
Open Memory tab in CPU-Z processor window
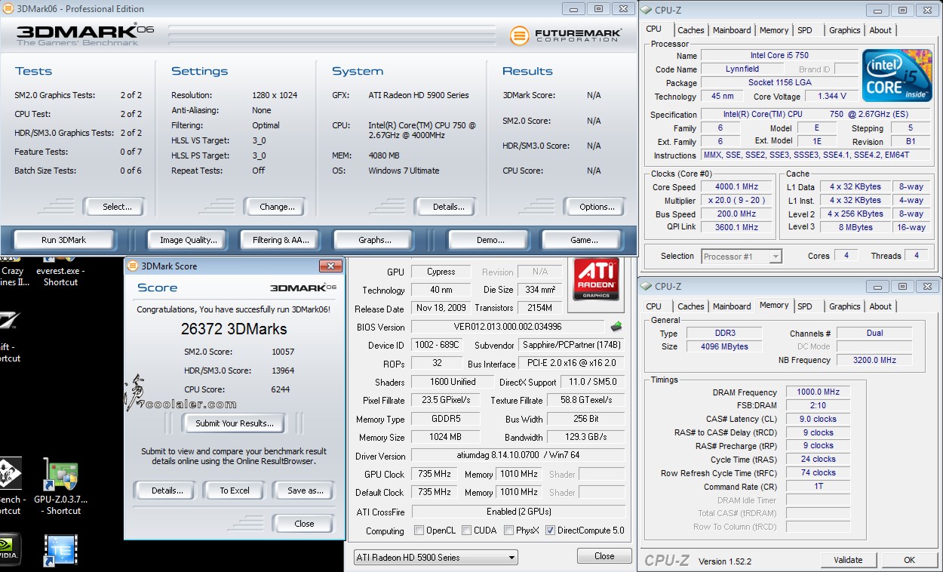(x=774, y=30)
